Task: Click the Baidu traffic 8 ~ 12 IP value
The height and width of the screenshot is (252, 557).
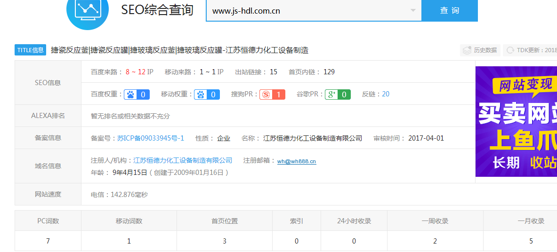Action: (x=139, y=72)
